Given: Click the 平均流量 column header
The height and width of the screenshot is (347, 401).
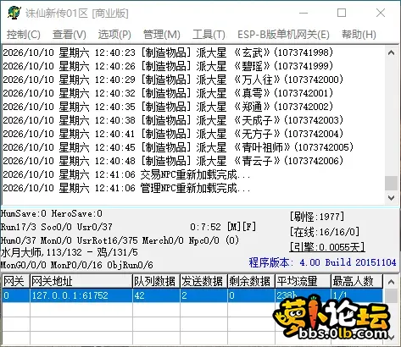Looking at the screenshot, I should tap(303, 281).
